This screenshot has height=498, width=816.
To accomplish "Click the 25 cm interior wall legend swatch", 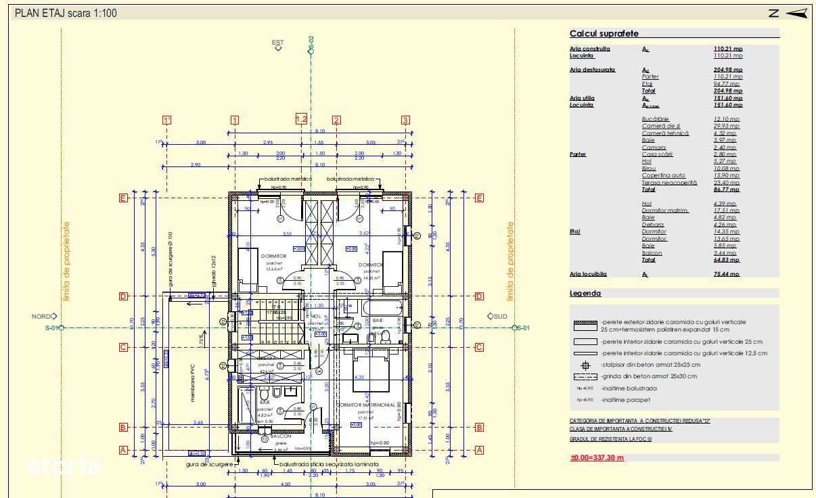I will (585, 342).
